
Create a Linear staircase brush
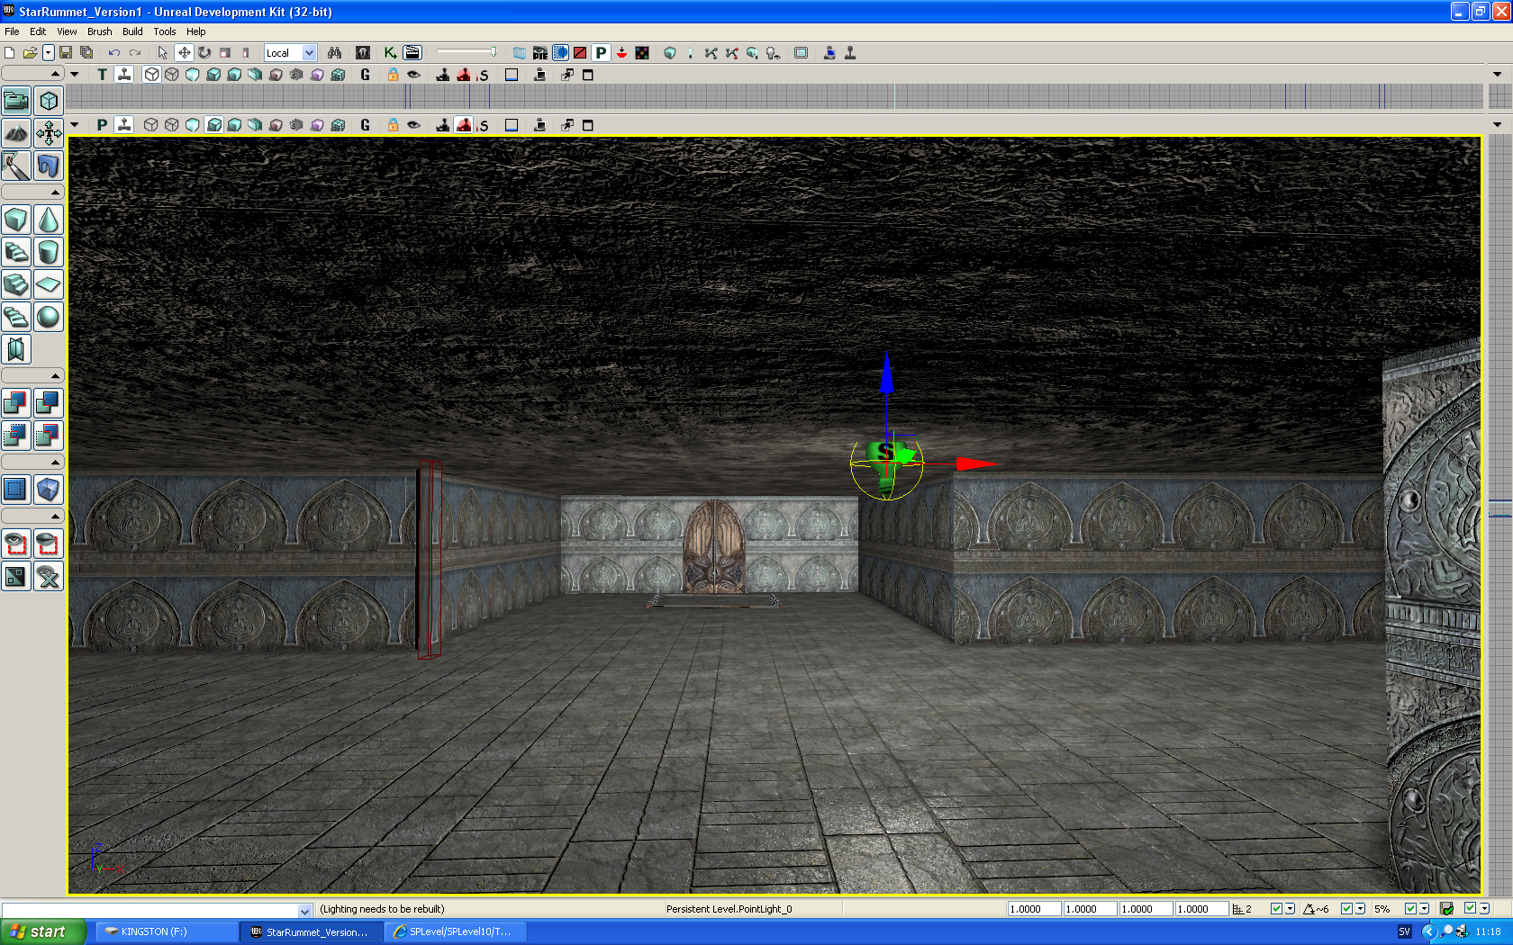tap(16, 284)
